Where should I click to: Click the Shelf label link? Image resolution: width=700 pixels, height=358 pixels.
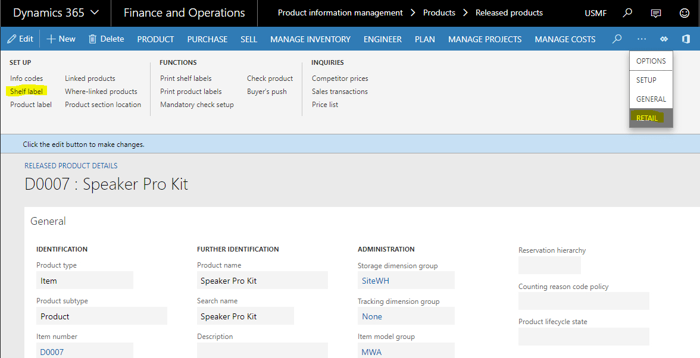26,92
